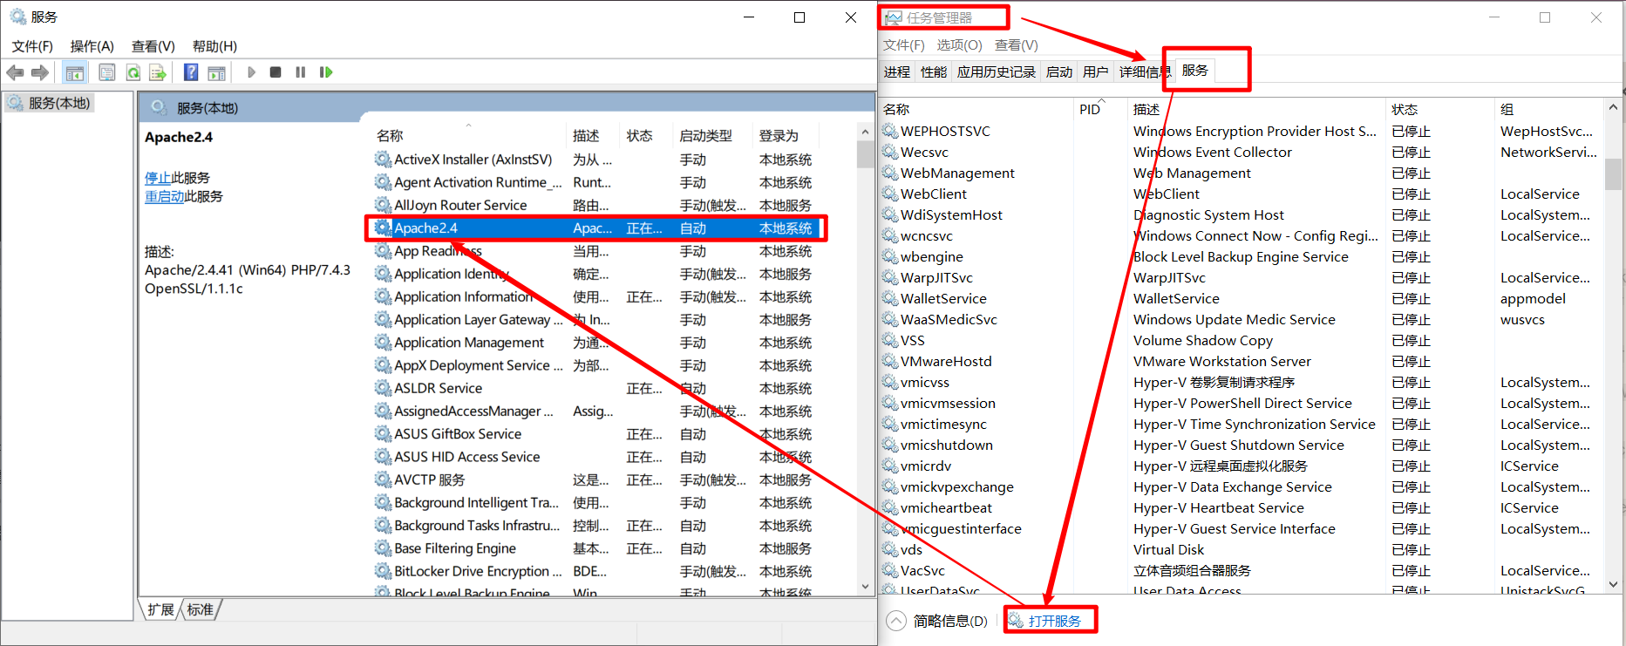Click up arrow of Services list scrollbar
This screenshot has width=1626, height=646.
865,133
